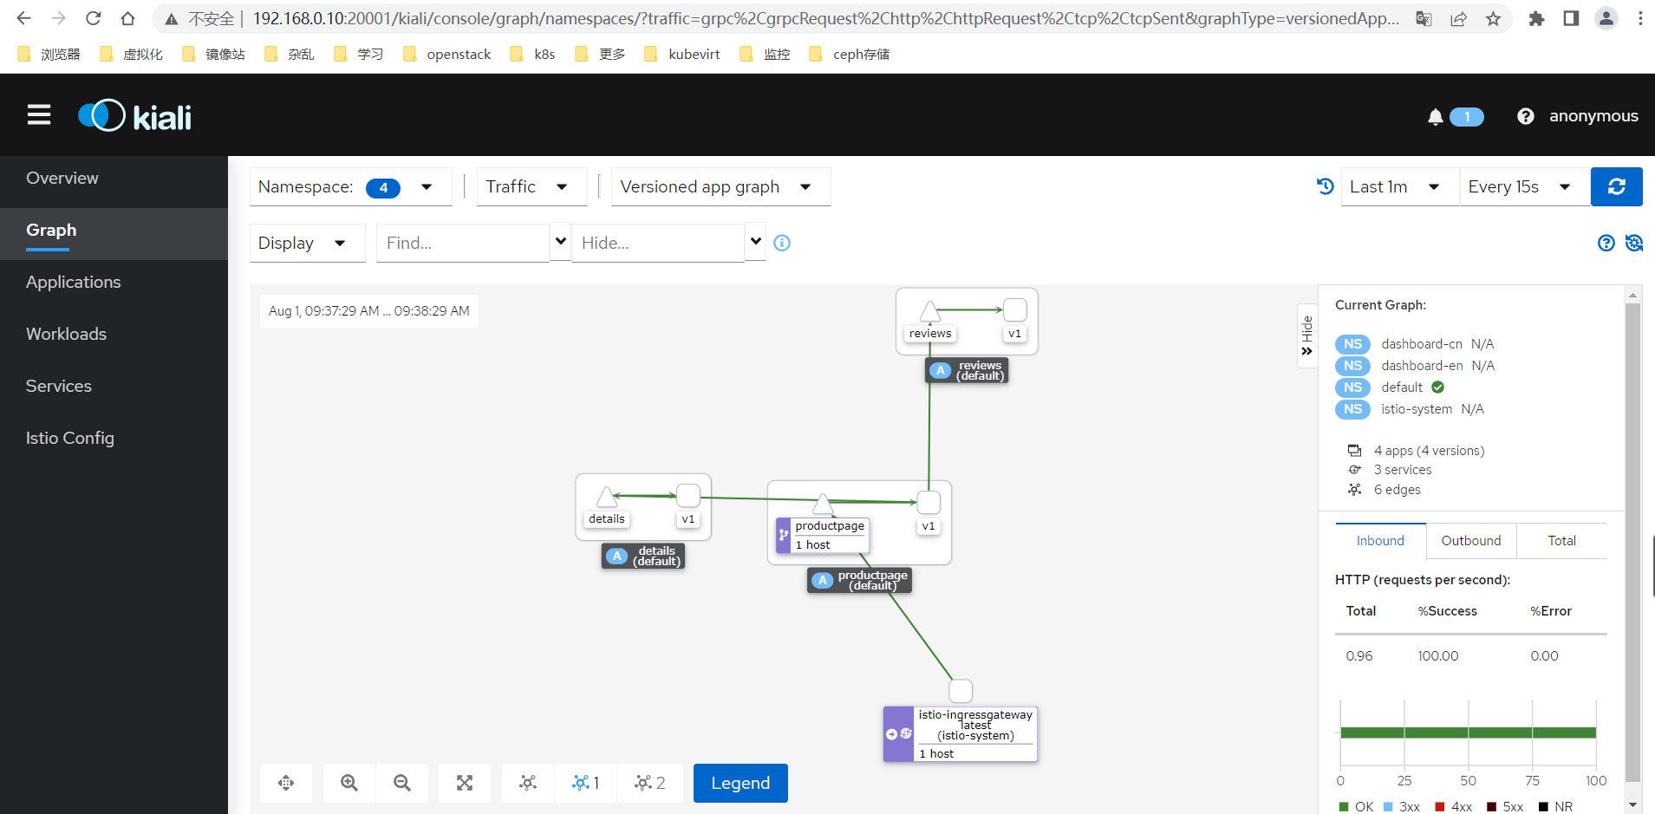Open Applications in the sidebar
The image size is (1655, 814).
point(114,283)
